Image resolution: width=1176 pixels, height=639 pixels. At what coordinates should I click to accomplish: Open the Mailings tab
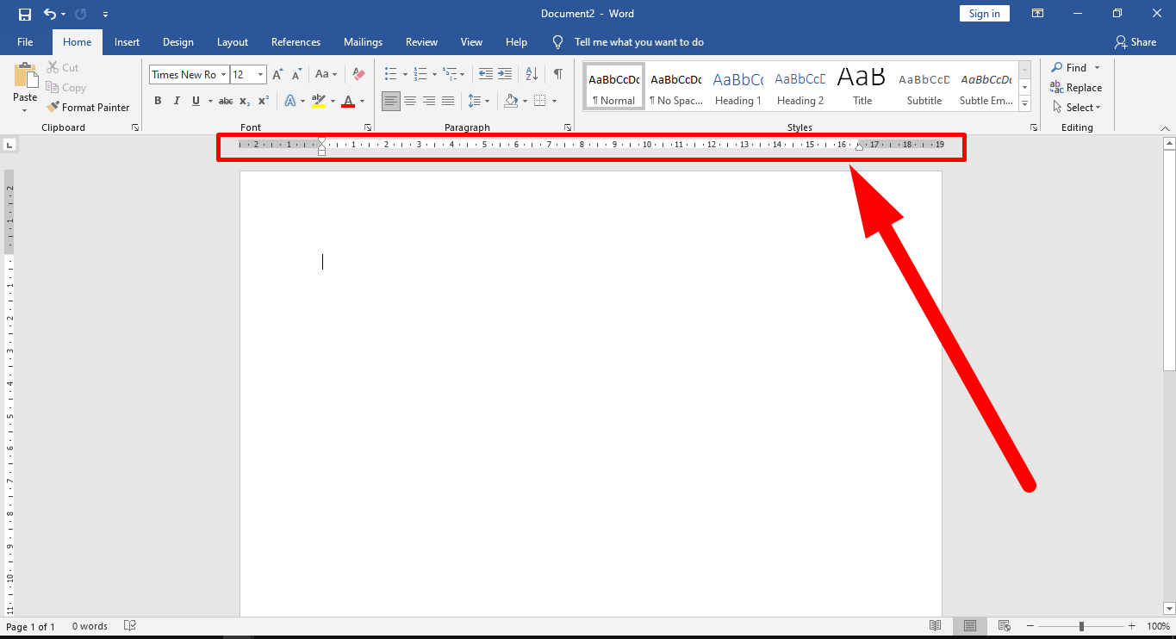(x=363, y=41)
